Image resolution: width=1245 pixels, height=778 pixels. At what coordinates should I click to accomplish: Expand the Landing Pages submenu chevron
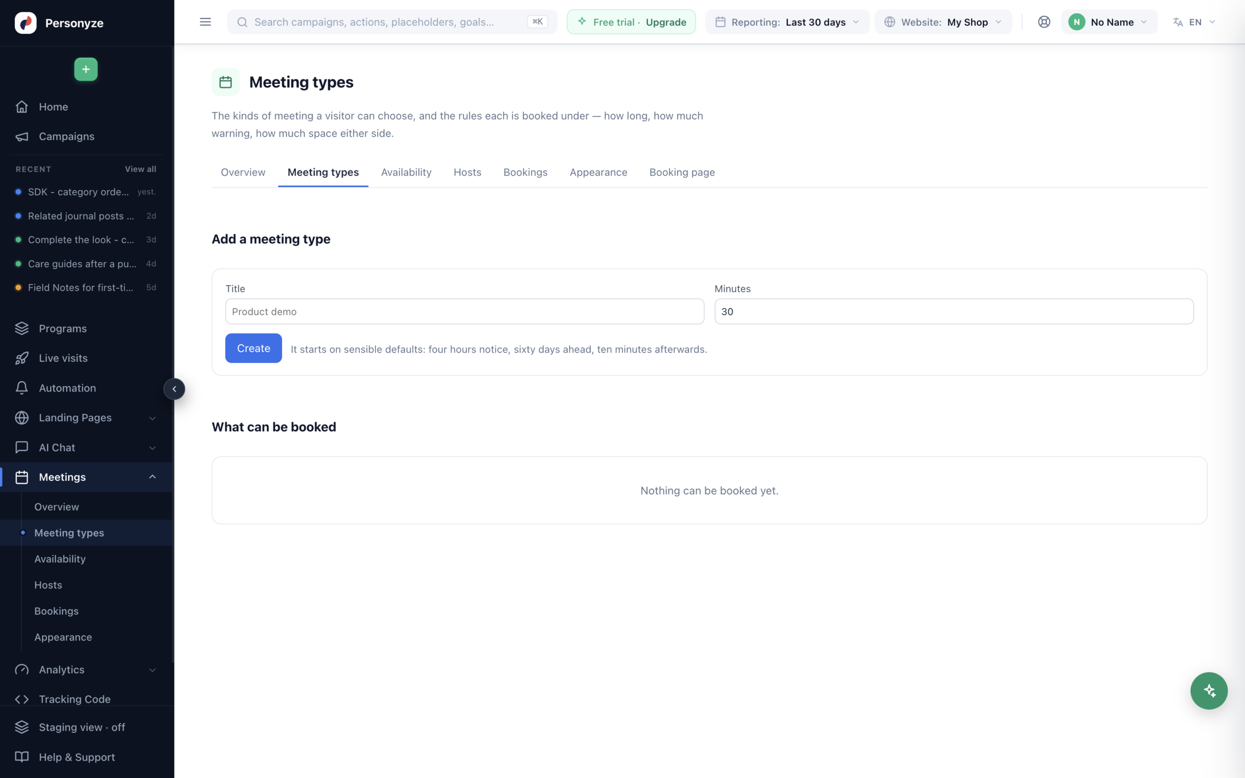pyautogui.click(x=152, y=418)
